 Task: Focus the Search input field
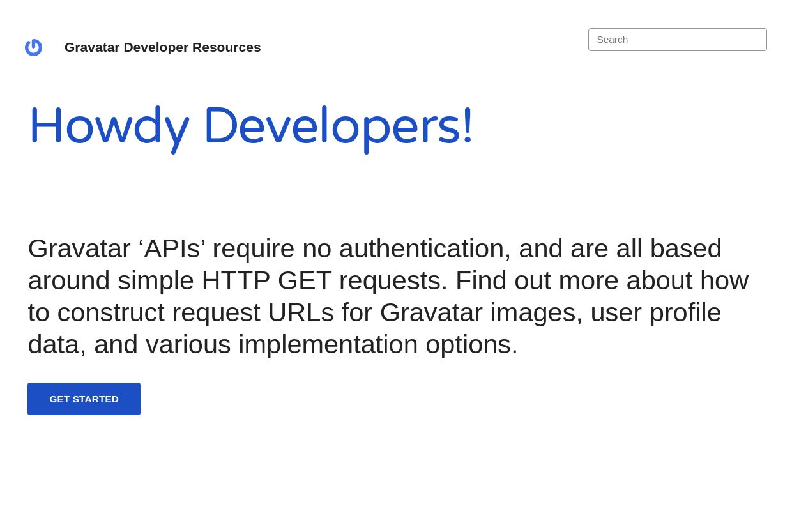(677, 40)
